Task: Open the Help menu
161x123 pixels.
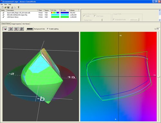Action: (10, 5)
